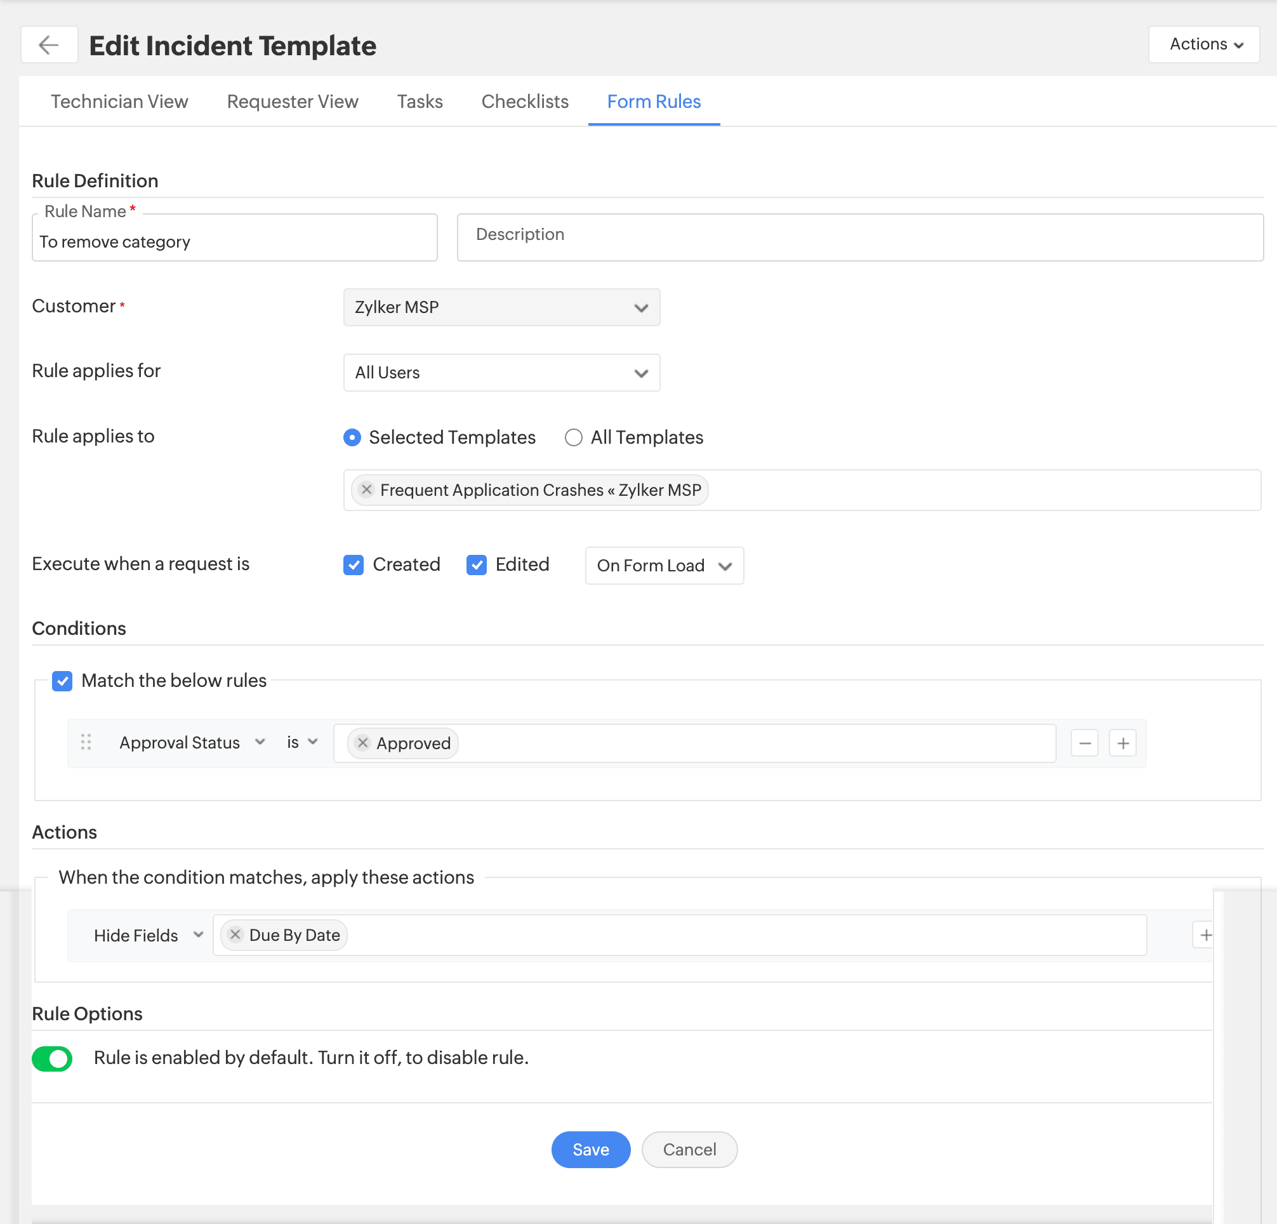This screenshot has width=1277, height=1224.
Task: Click the plus icon to add condition row
Action: point(1123,742)
